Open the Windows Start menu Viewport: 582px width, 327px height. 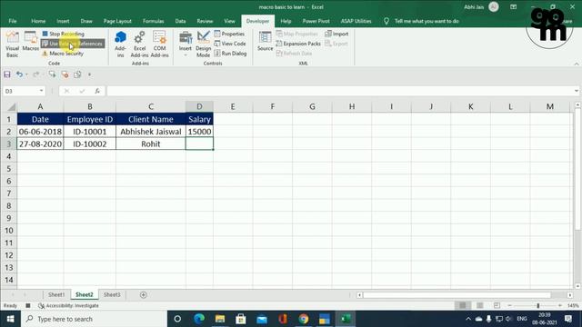coord(10,319)
